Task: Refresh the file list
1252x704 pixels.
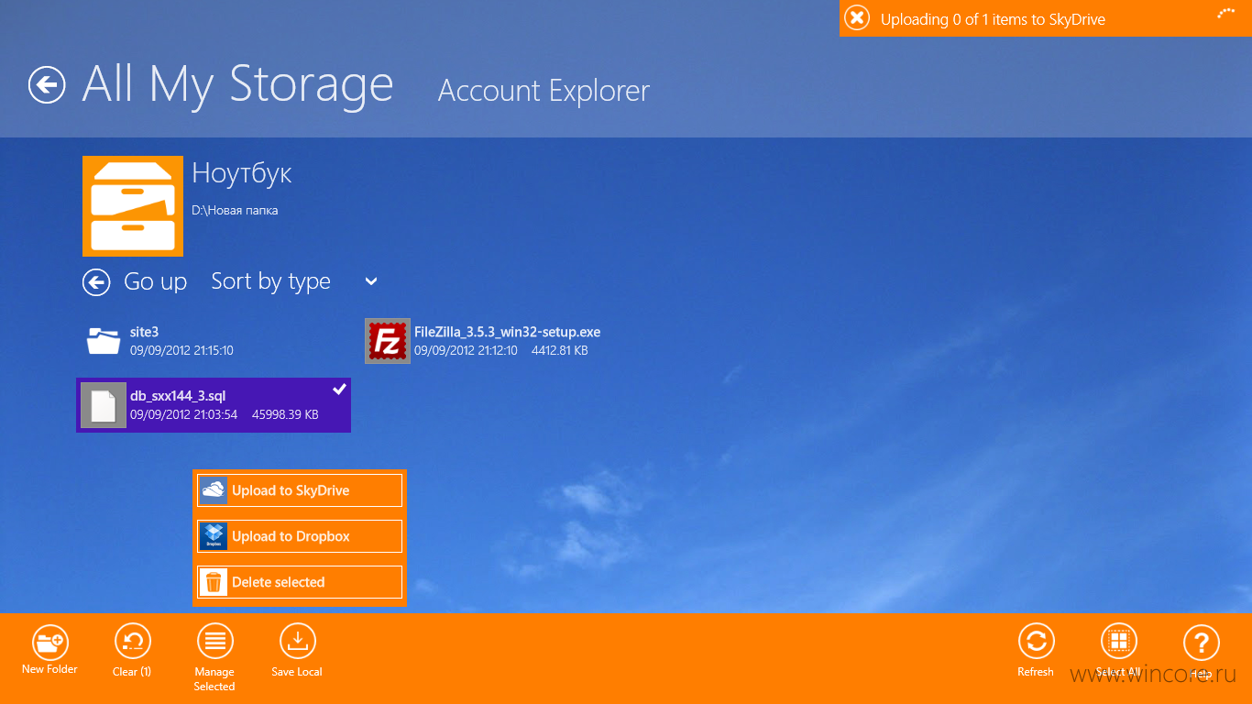Action: (x=1036, y=649)
